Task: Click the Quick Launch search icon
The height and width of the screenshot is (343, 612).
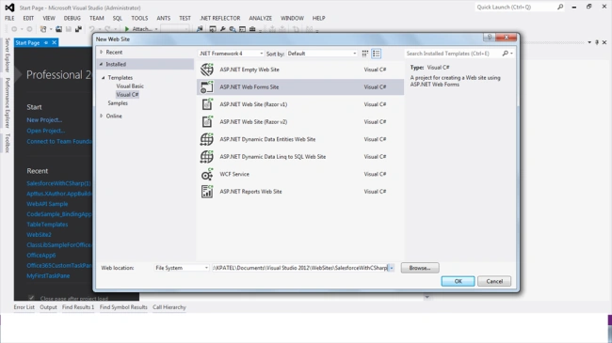Action: [x=560, y=7]
